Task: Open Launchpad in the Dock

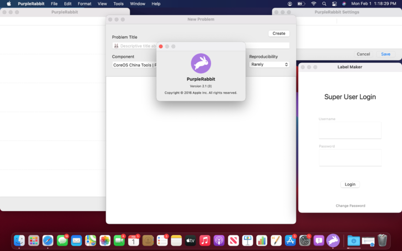Action: tap(34, 240)
